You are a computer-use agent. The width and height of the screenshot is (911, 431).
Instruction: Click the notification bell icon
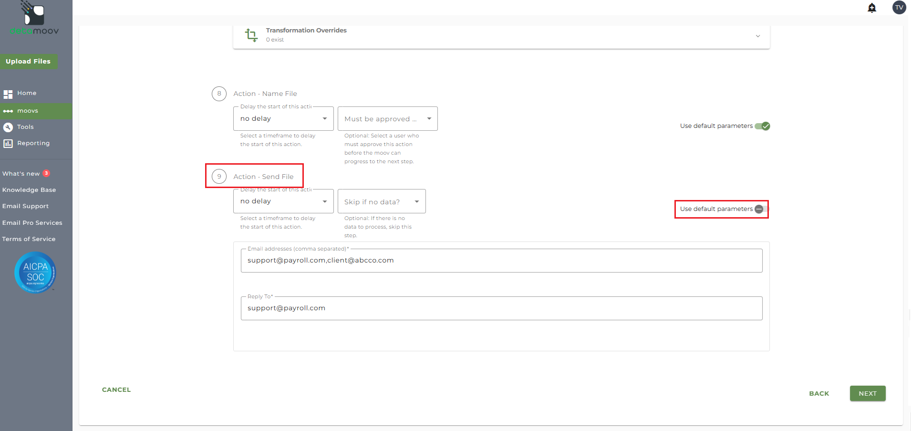872,8
